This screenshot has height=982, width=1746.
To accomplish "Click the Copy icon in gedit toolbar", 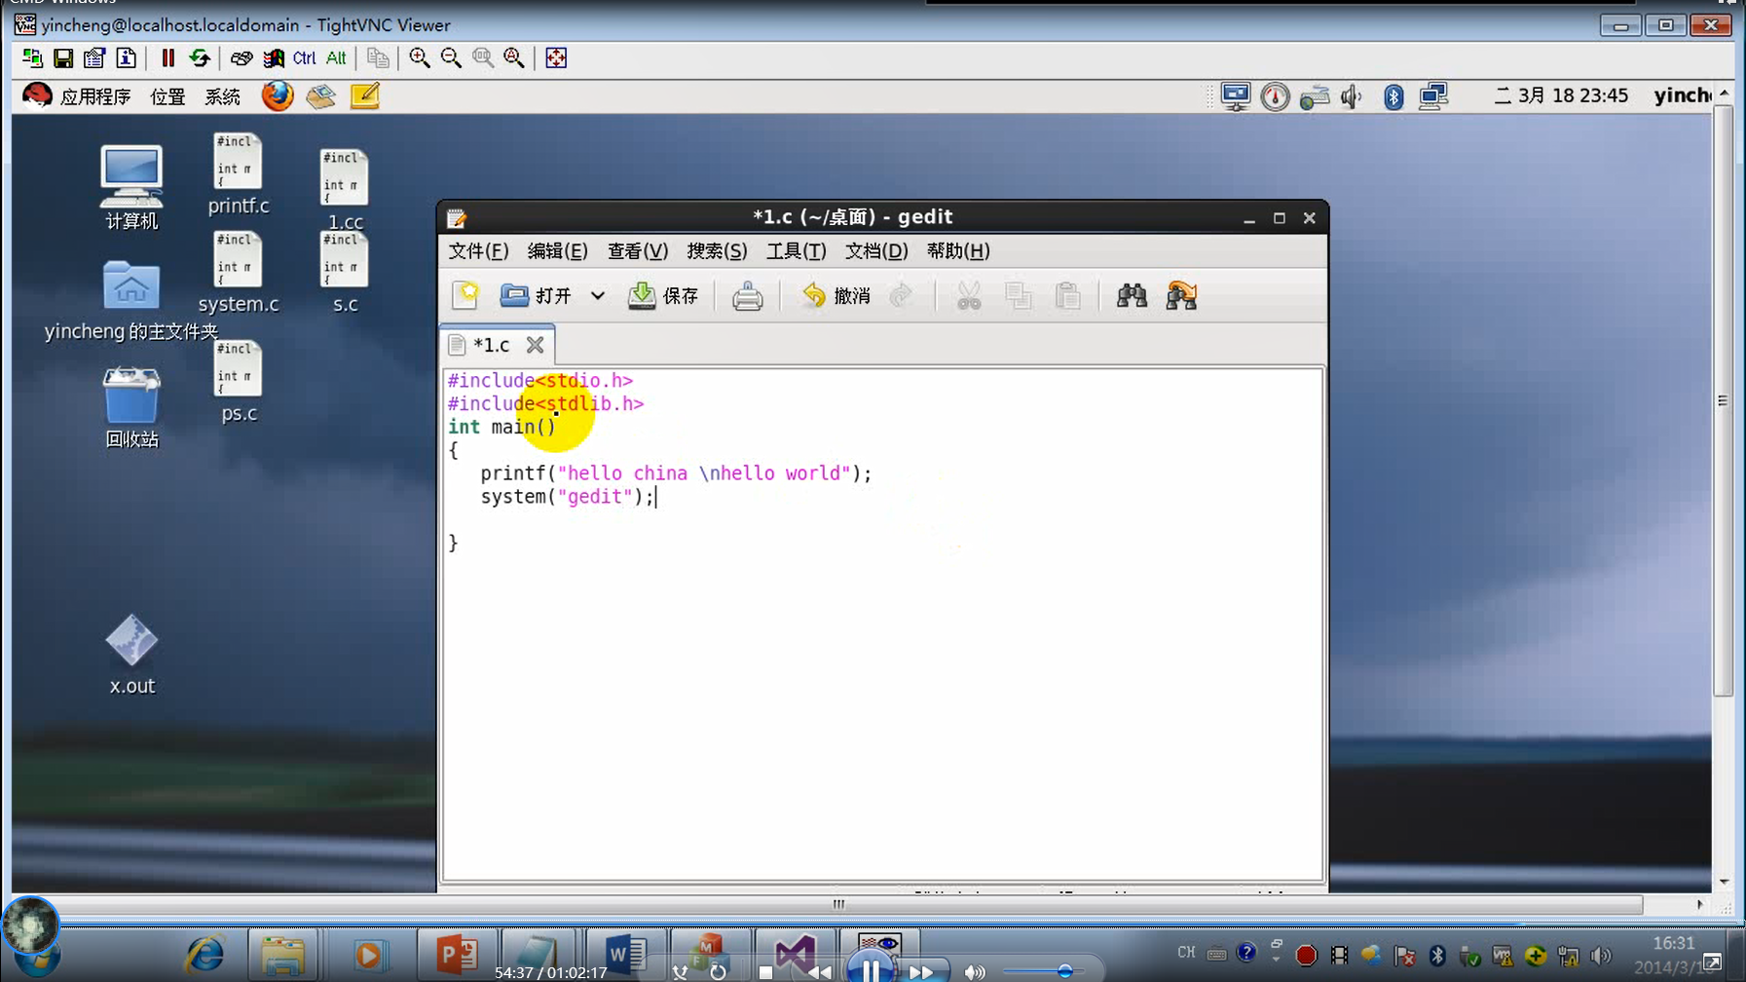I will coord(1019,296).
